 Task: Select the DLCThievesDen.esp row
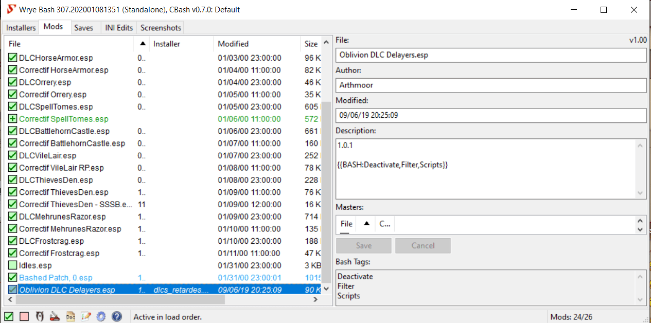[163, 180]
